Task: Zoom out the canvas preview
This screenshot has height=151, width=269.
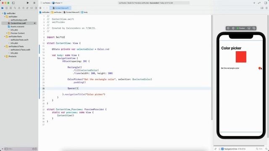Action: point(257,149)
